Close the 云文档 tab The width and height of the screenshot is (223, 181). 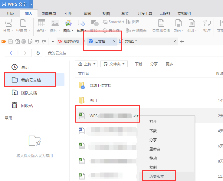pyautogui.click(x=114, y=41)
